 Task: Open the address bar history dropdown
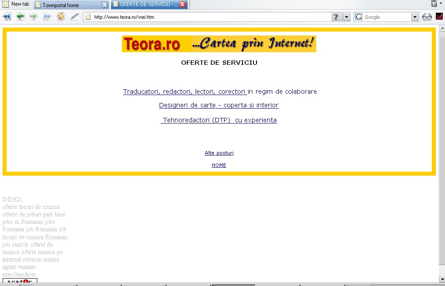(x=347, y=17)
